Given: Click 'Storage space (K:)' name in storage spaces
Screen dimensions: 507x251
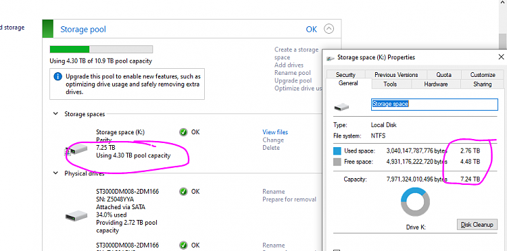Looking at the screenshot, I should 120,132.
